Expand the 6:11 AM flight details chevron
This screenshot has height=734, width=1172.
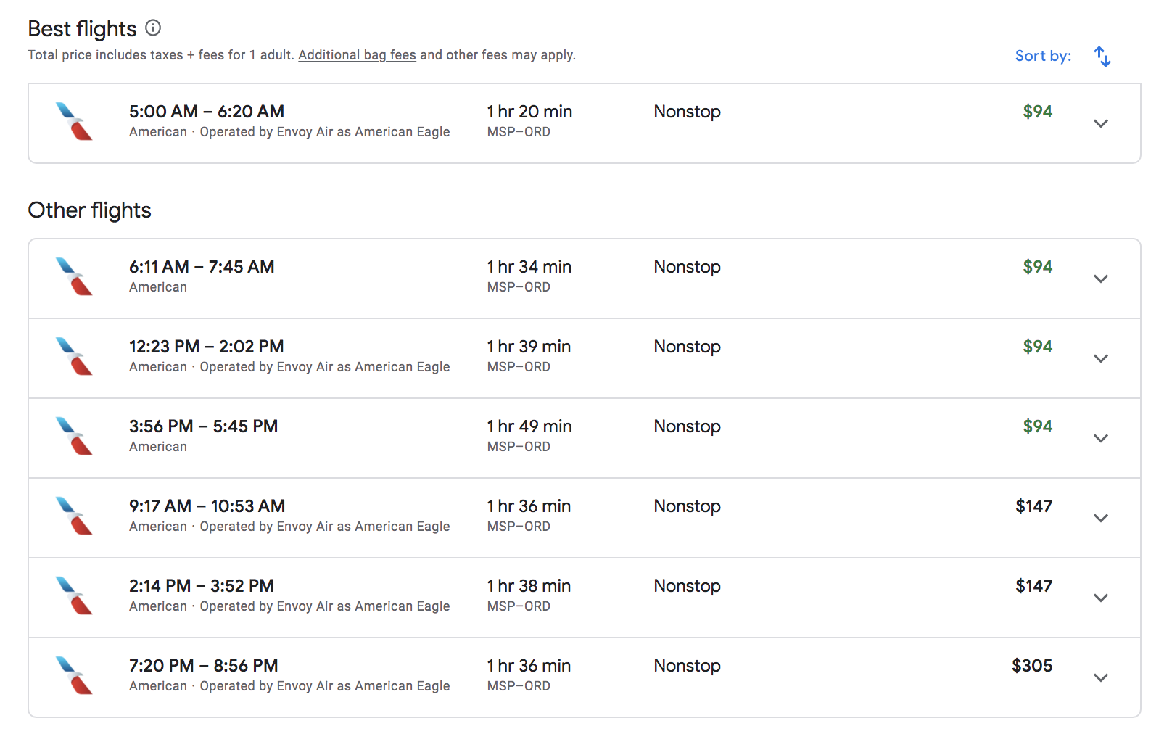point(1100,279)
